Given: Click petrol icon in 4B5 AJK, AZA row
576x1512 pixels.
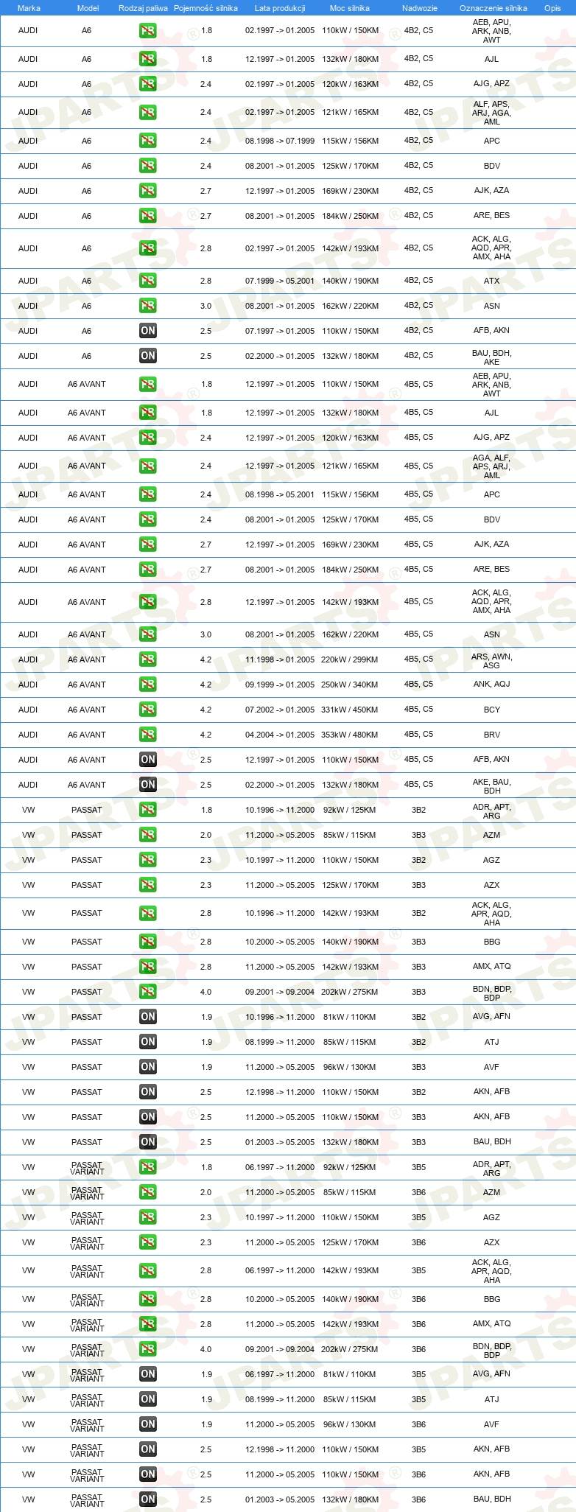Looking at the screenshot, I should (x=147, y=545).
